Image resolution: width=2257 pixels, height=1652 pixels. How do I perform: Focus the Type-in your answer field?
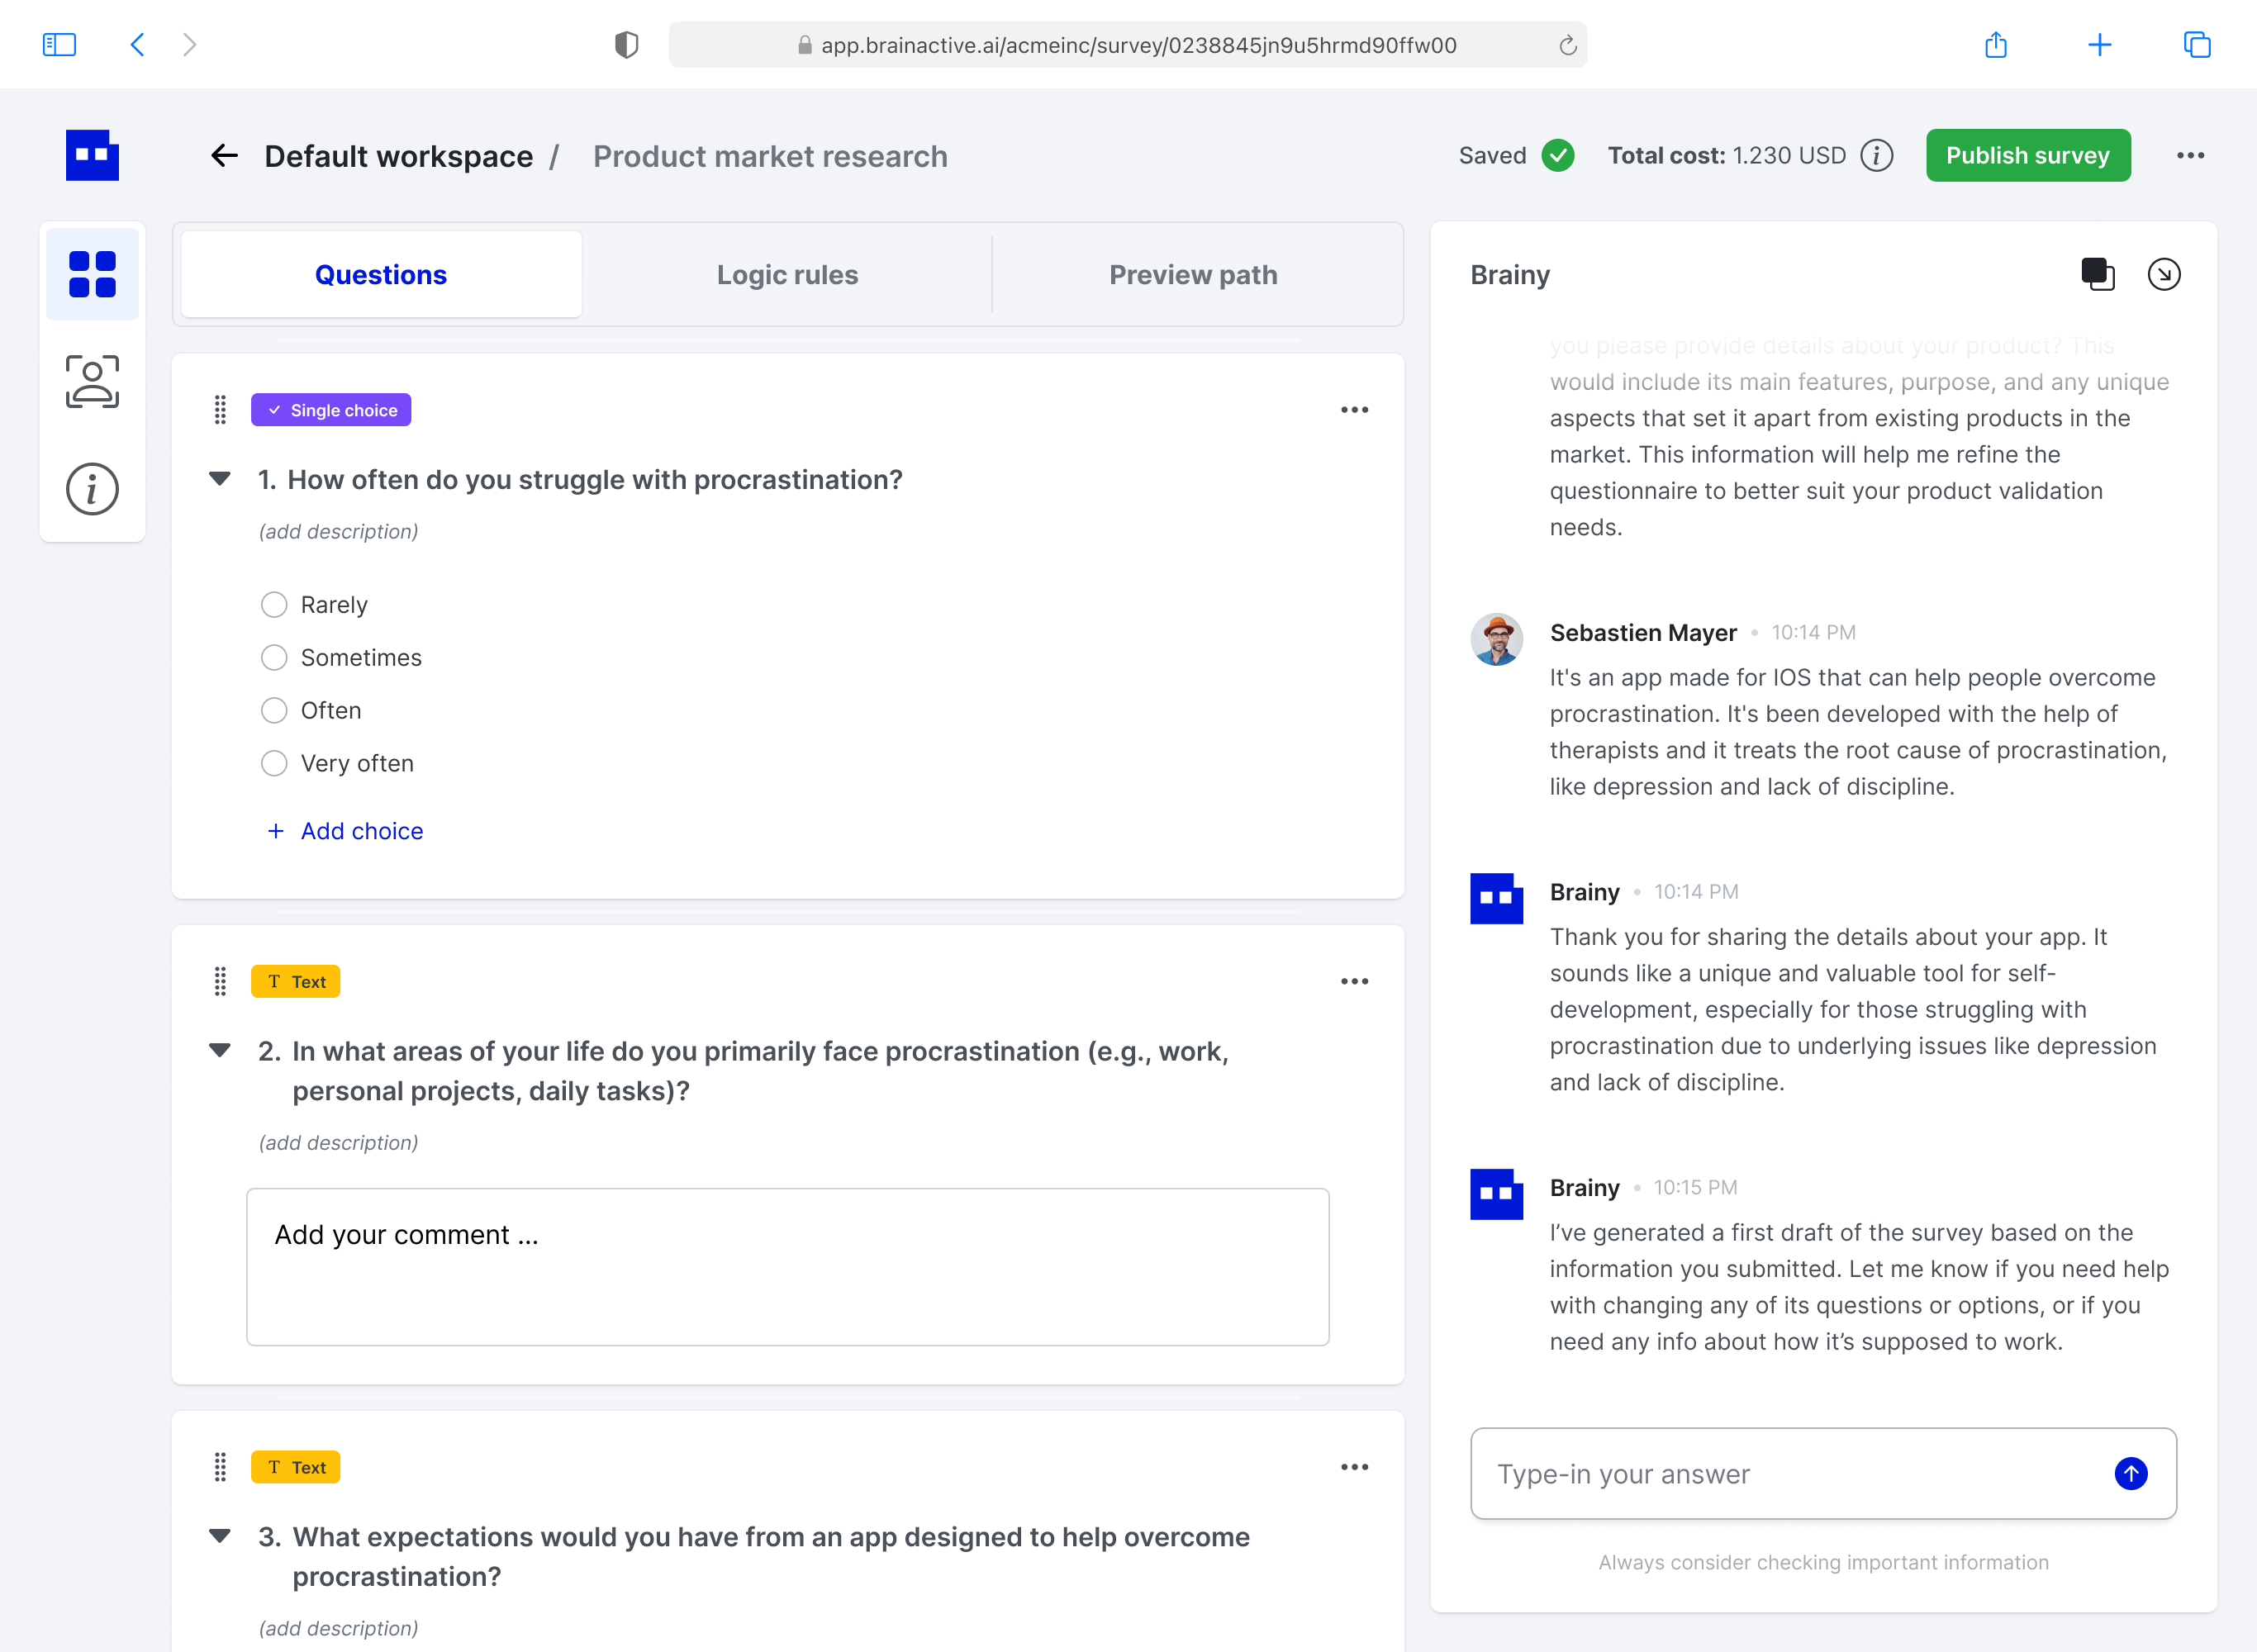point(1790,1474)
